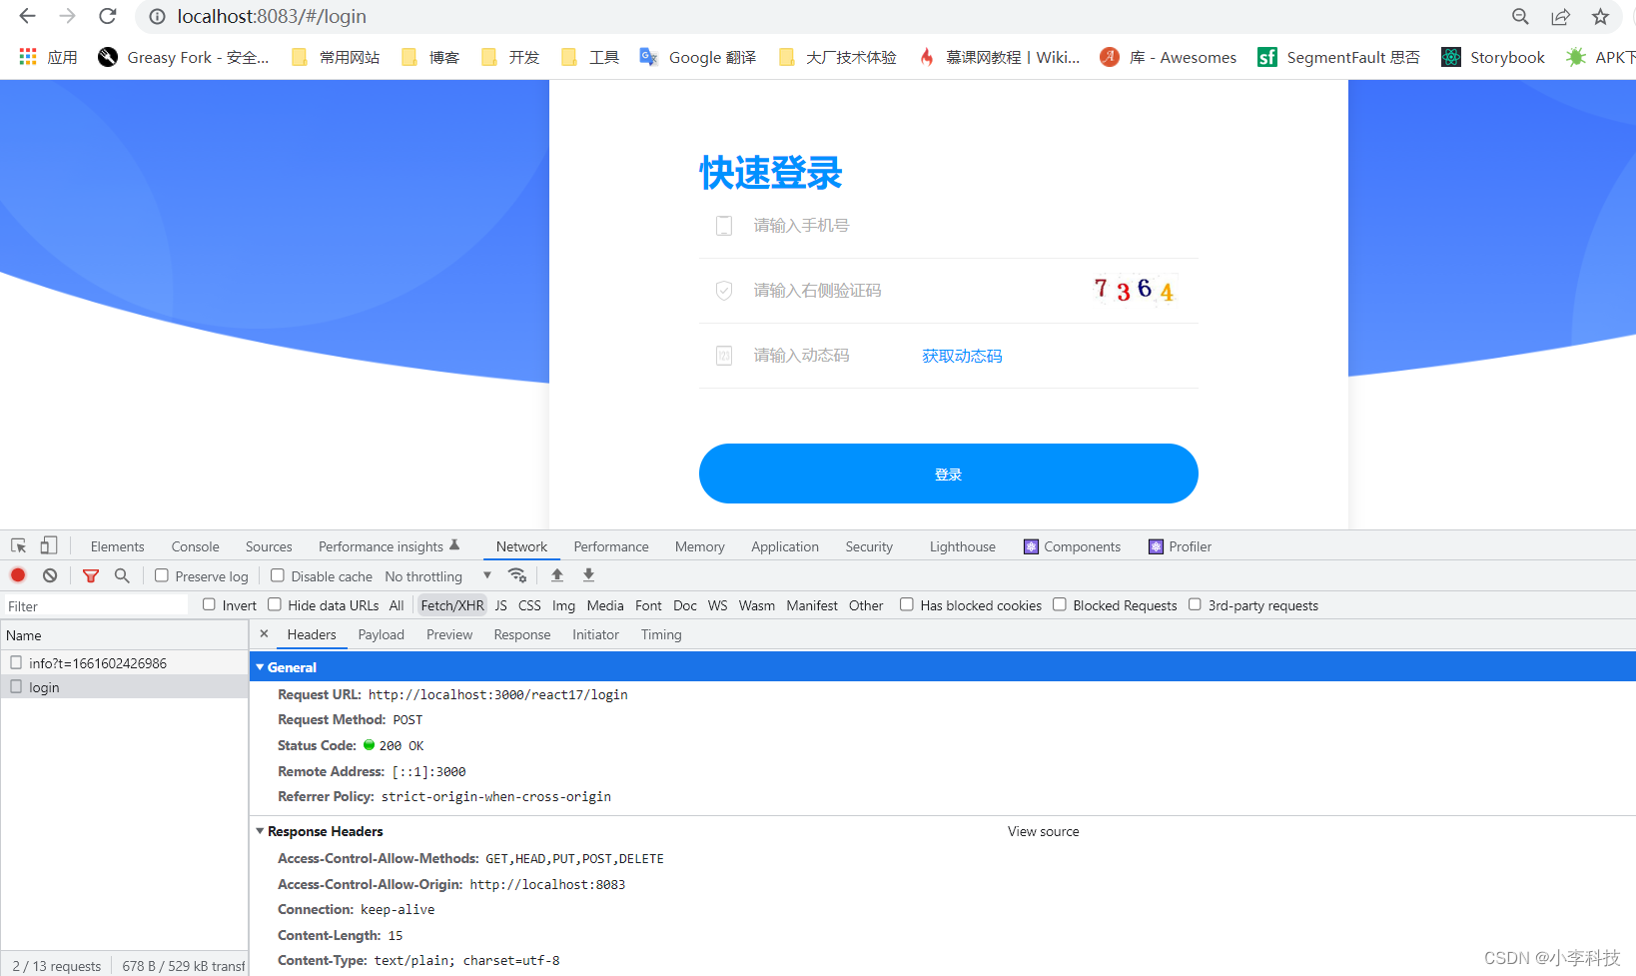Stop recording network log with red button
The height and width of the screenshot is (976, 1636).
pos(18,575)
